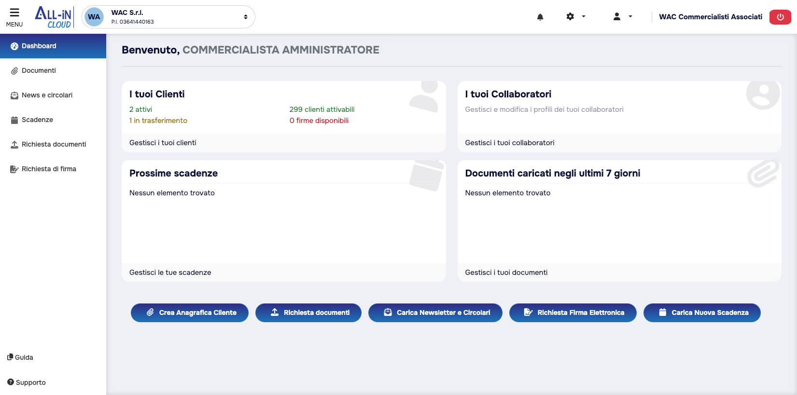
Task: Click the red power logout button
Action: coord(780,17)
